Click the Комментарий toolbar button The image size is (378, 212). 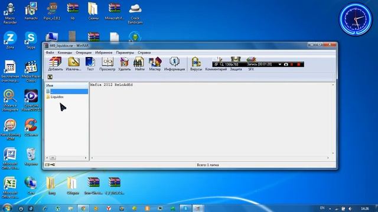(216, 69)
